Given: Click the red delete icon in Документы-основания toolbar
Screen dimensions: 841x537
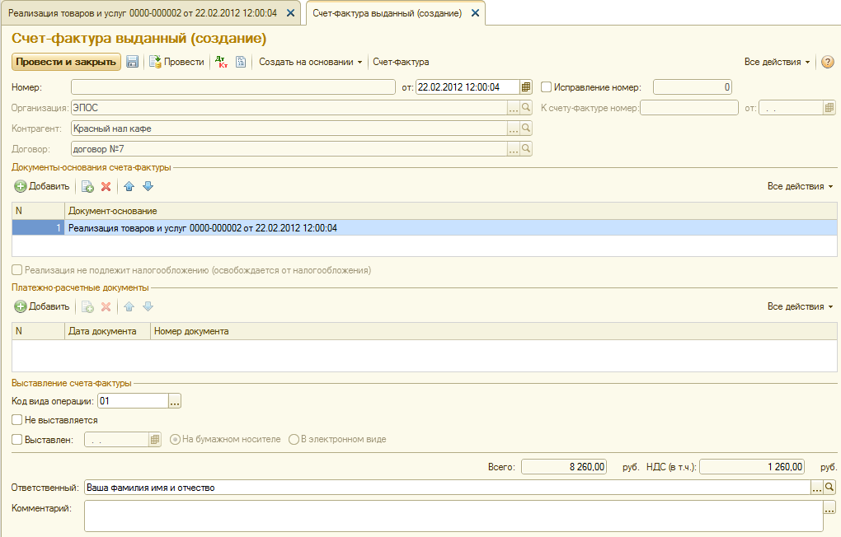Looking at the screenshot, I should [x=106, y=186].
